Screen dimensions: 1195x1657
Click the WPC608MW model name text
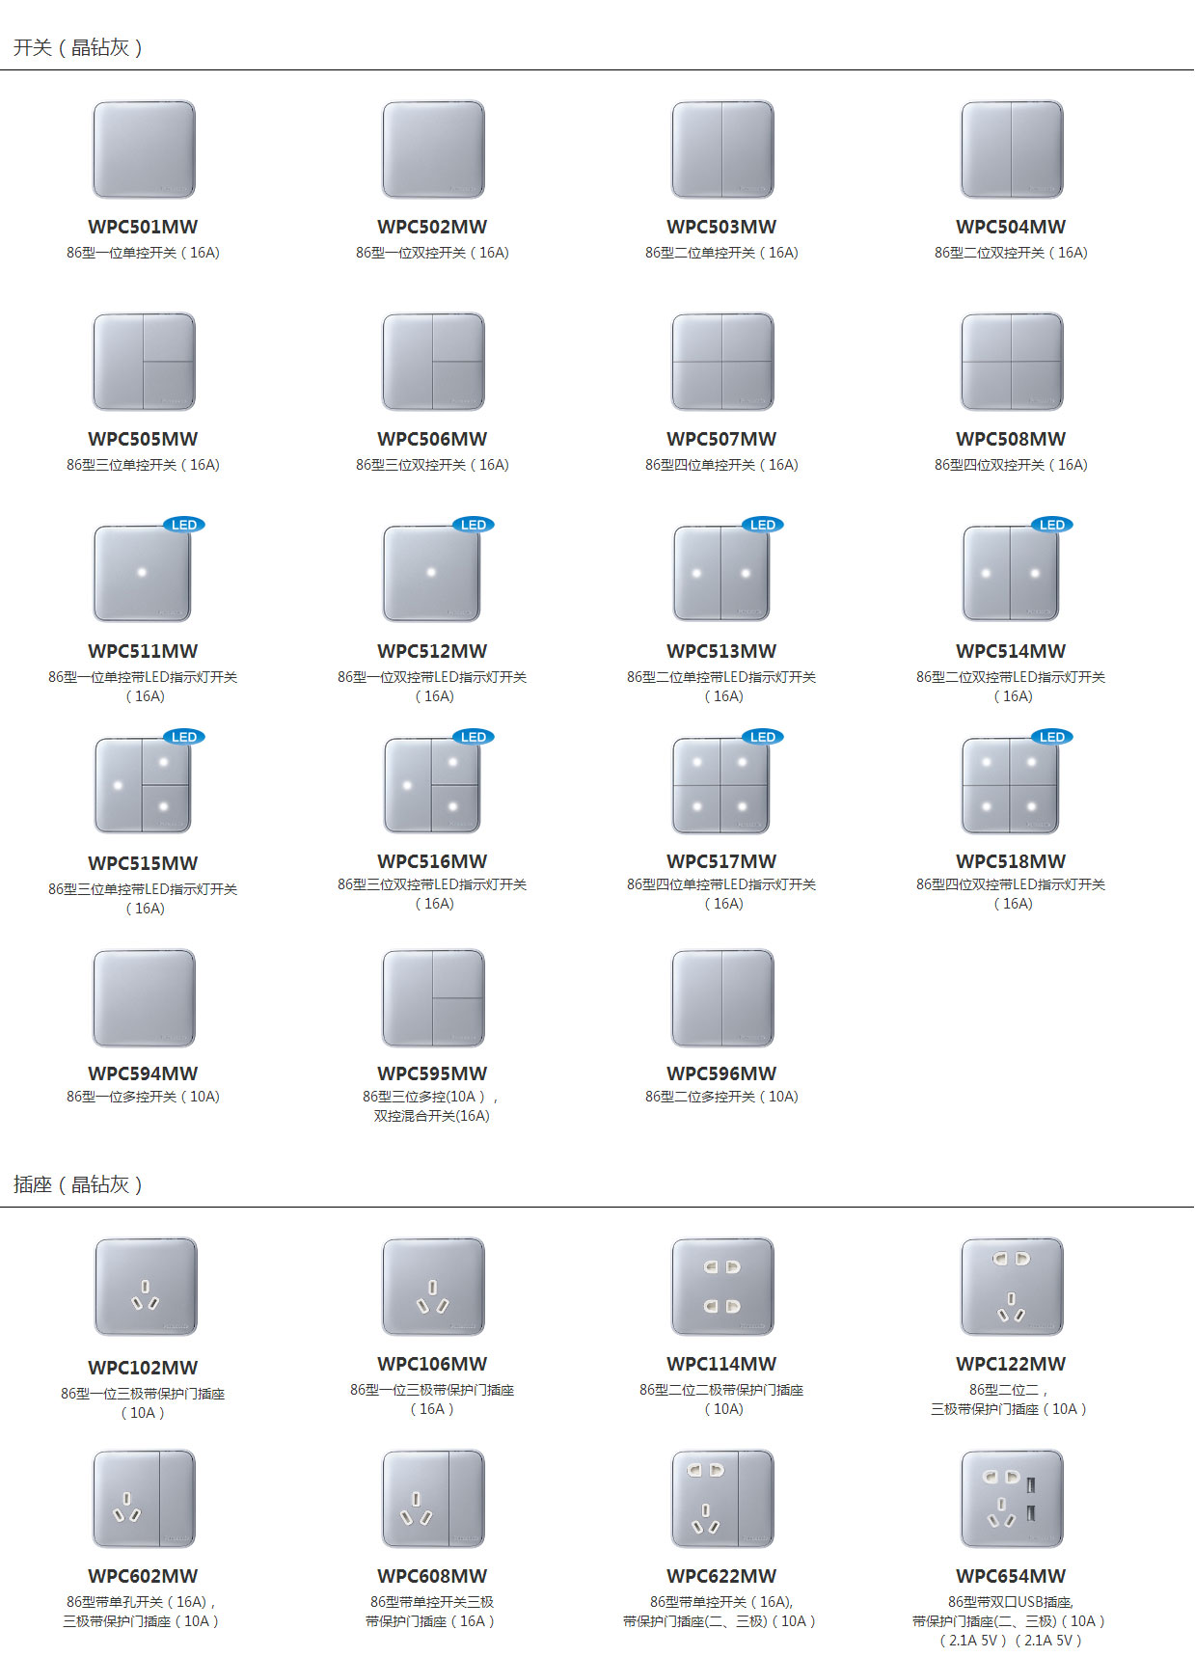432,1576
